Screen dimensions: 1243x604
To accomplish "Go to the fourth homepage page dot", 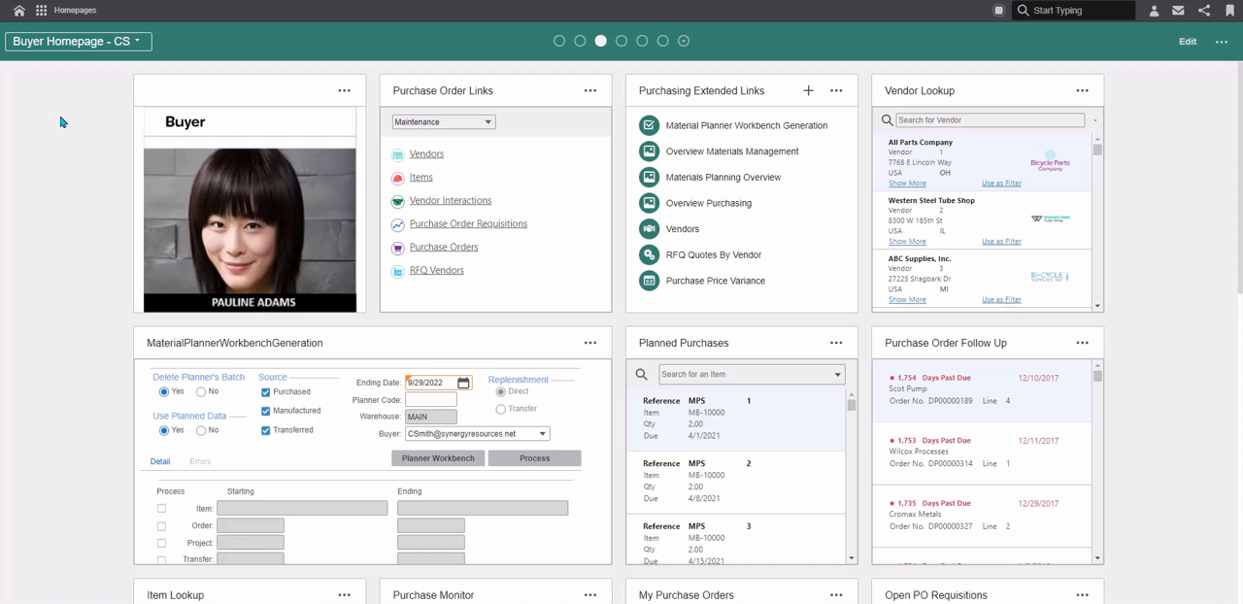I will [x=621, y=41].
